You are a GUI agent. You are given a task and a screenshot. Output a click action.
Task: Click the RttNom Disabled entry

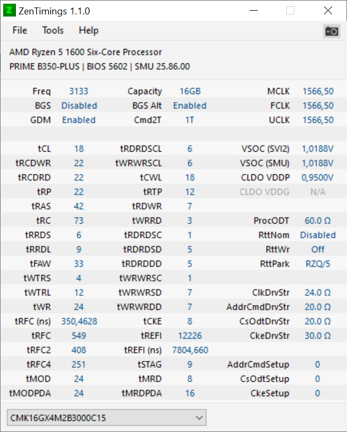point(318,235)
